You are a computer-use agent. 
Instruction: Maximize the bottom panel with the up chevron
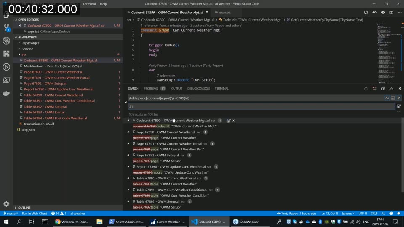tap(391, 89)
